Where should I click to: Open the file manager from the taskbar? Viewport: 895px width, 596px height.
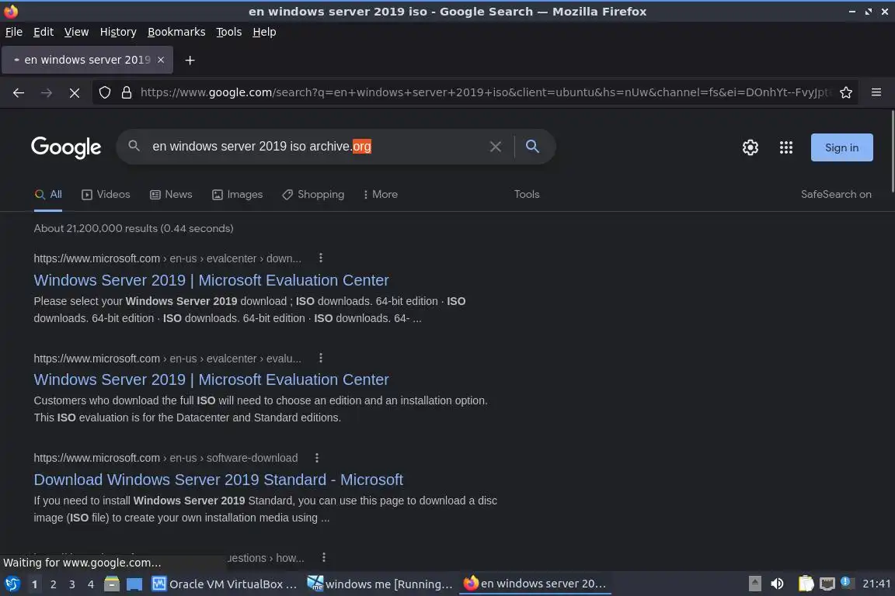click(112, 584)
